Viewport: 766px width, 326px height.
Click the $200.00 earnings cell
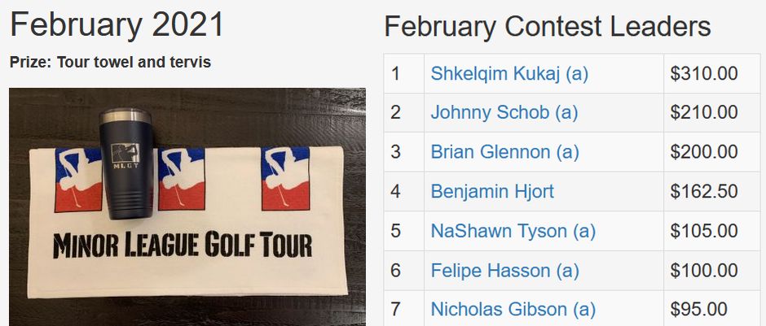click(711, 152)
